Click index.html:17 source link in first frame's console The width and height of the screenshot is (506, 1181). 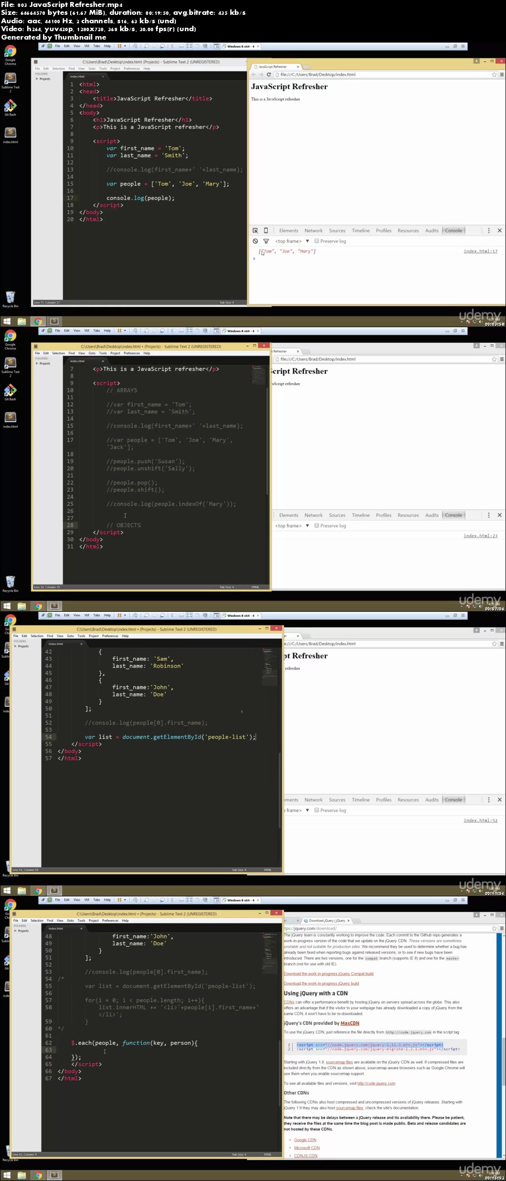tap(480, 251)
